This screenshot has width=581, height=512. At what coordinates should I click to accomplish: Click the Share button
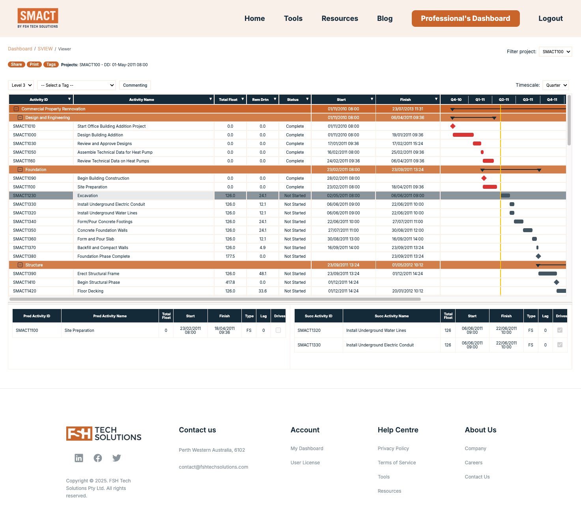[16, 64]
